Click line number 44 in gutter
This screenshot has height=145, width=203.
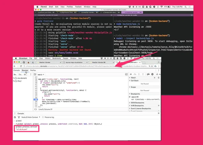pyautogui.click(x=36, y=90)
